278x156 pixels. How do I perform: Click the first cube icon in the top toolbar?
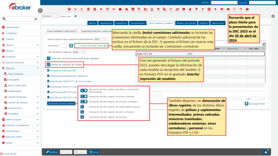[69, 9]
